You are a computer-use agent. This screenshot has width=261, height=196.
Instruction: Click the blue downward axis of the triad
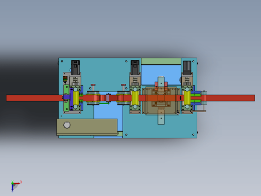[13, 188]
